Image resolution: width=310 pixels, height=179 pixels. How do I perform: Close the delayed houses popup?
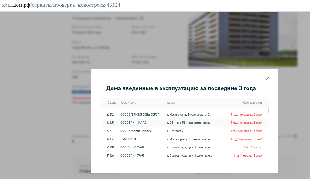[268, 78]
